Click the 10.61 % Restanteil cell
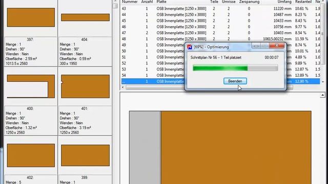 (302, 9)
